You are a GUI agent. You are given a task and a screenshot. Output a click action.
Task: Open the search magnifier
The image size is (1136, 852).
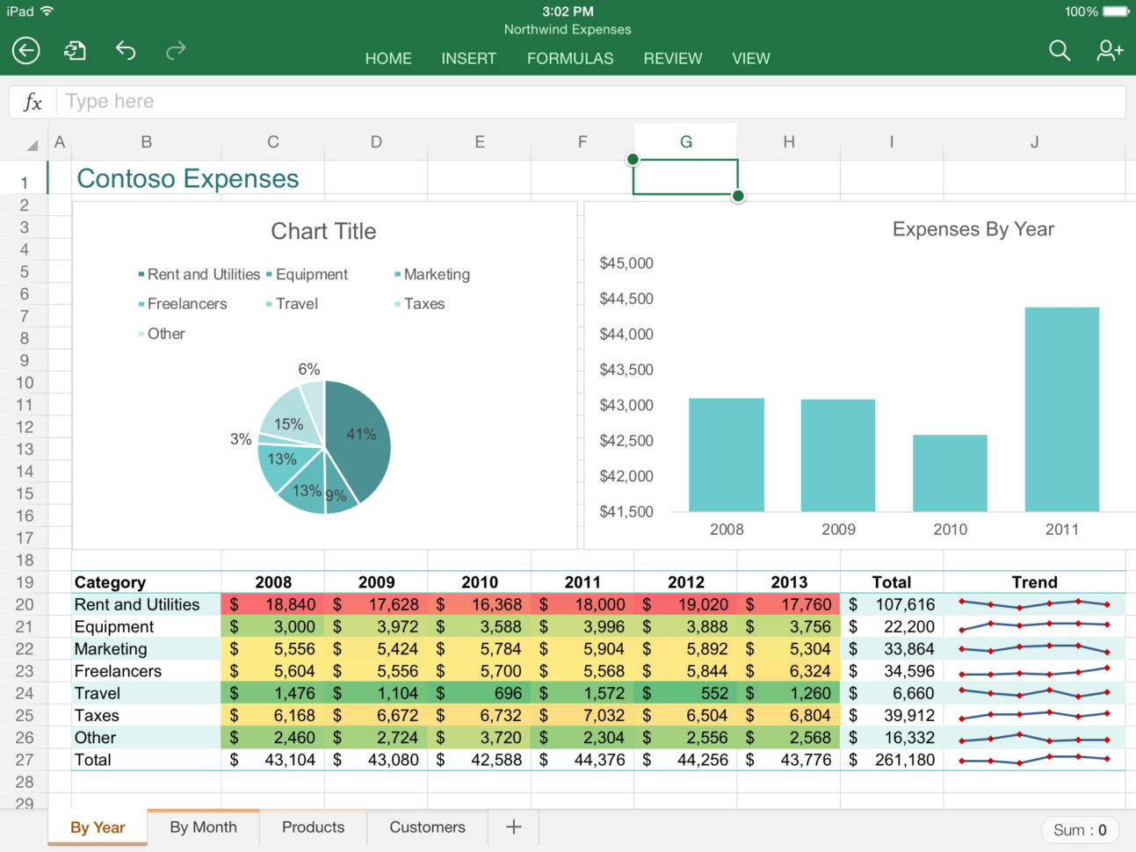tap(1060, 51)
